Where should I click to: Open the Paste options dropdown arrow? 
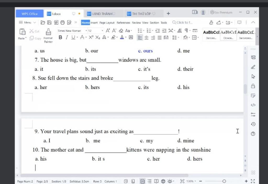point(26,38)
